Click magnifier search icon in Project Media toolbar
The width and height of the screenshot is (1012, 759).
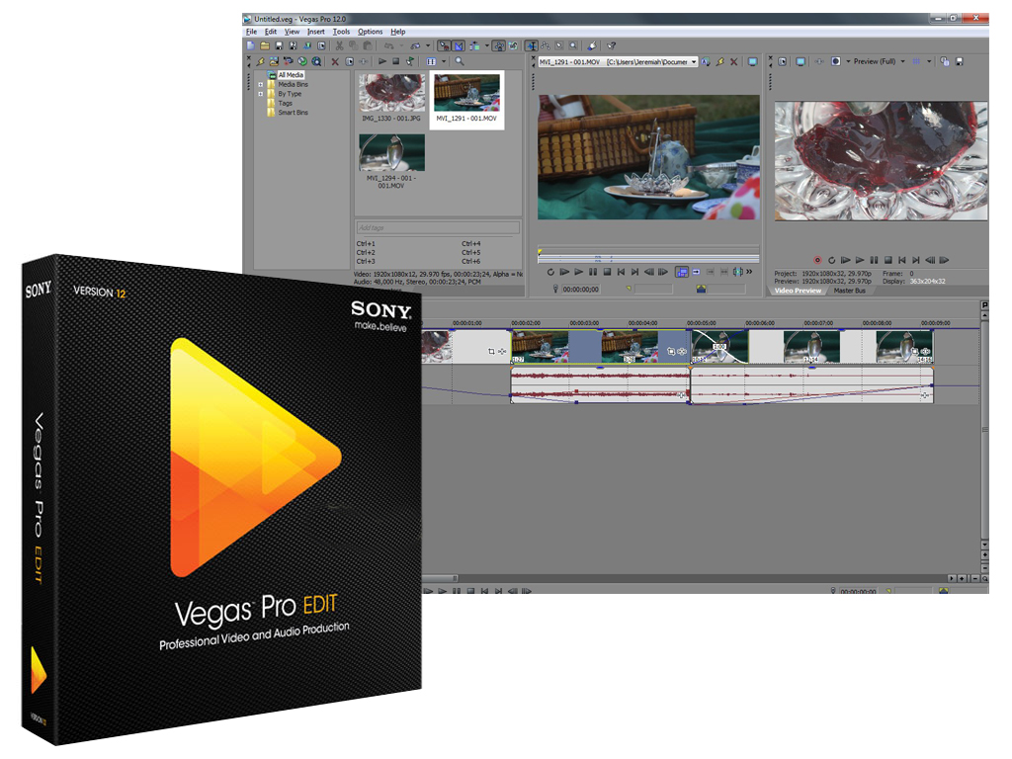pos(460,61)
